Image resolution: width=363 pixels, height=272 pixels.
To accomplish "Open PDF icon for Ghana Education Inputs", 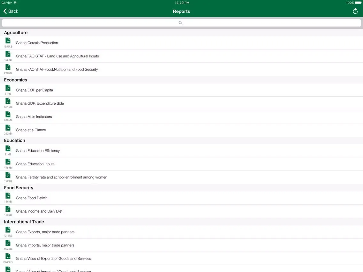I will point(8,162).
